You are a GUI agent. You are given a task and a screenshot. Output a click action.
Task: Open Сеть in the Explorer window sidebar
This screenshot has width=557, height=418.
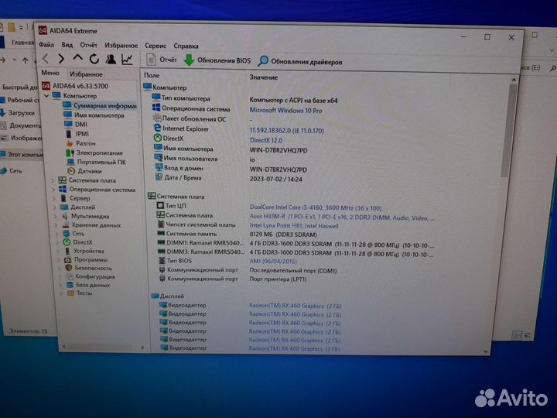12,171
